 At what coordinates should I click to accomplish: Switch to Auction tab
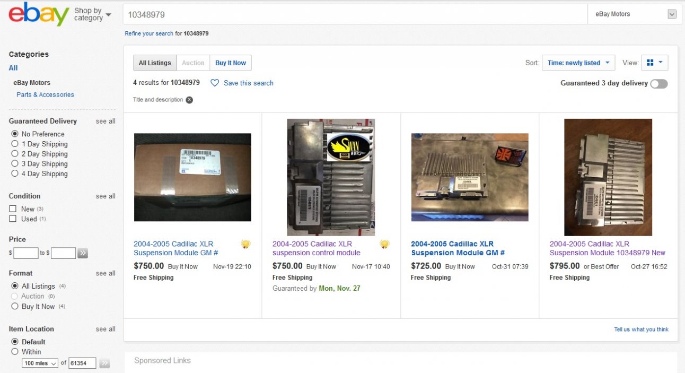(193, 63)
